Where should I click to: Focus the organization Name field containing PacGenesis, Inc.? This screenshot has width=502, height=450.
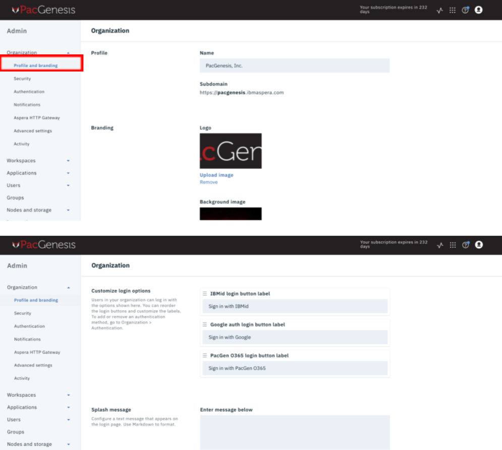coord(295,66)
